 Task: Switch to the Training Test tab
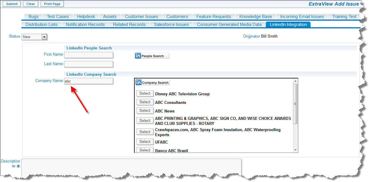[x=344, y=17]
